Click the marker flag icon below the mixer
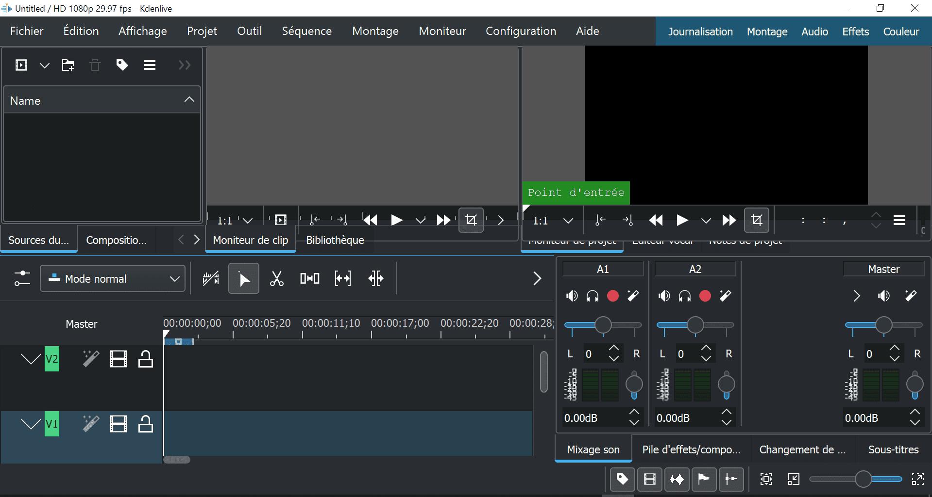The image size is (932, 497). (x=704, y=479)
